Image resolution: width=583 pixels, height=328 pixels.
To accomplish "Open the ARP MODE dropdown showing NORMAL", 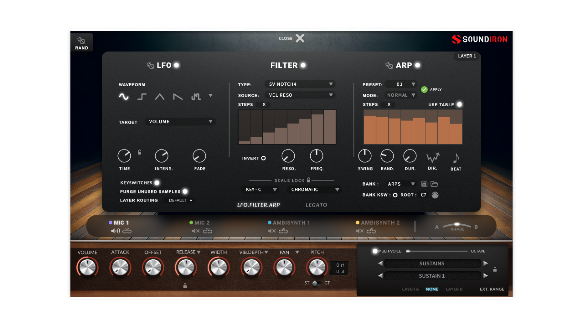I will pyautogui.click(x=401, y=95).
